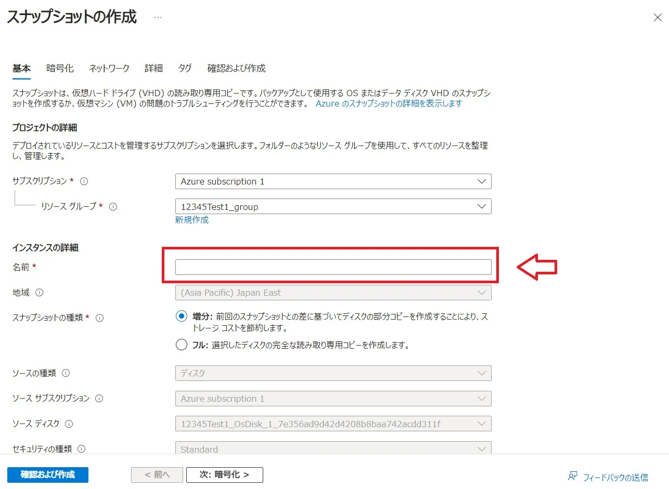Show info tooltip for リソース グループ

(x=113, y=207)
